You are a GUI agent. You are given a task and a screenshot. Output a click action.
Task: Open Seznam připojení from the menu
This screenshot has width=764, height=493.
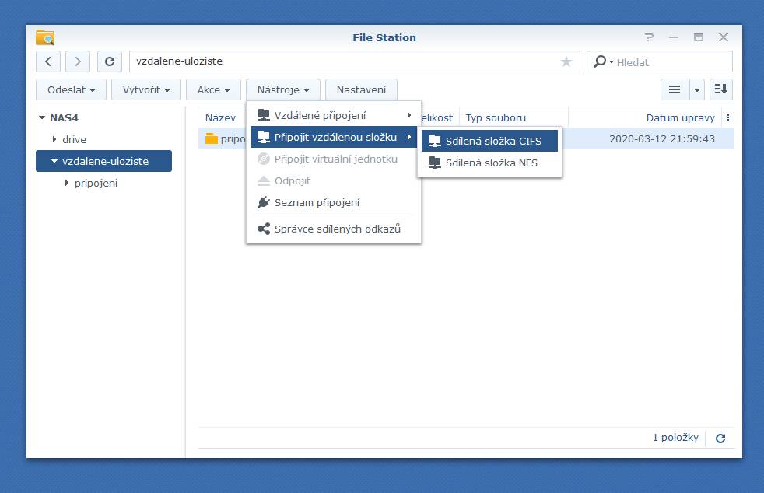click(x=317, y=202)
